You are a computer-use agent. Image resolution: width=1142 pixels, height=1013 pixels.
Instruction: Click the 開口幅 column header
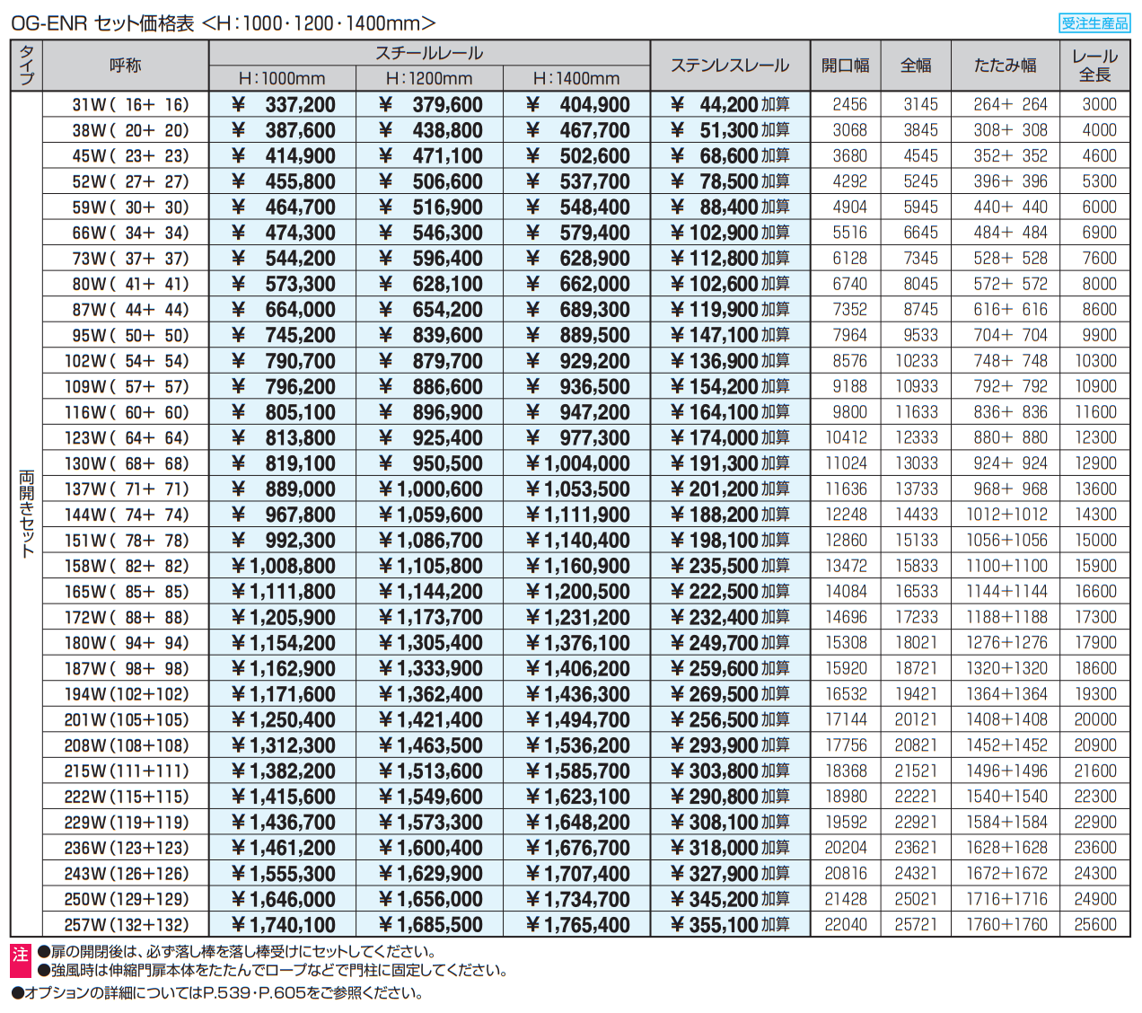[x=845, y=66]
